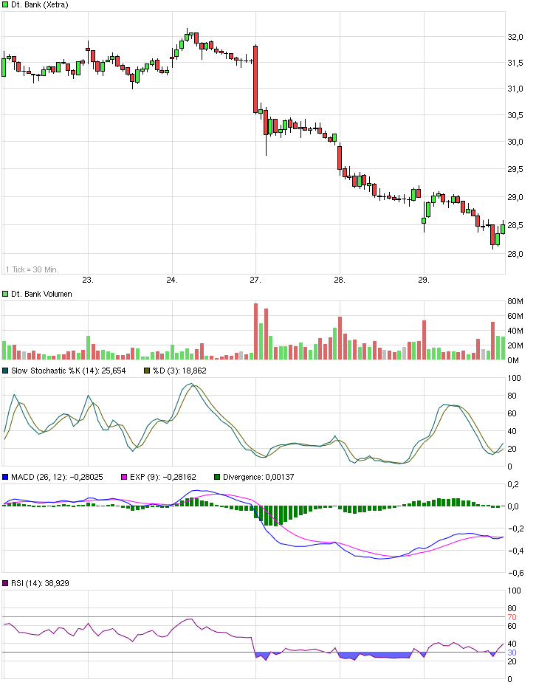This screenshot has width=536, height=685.
Task: Click the 30,0 price axis label
Action: (515, 142)
